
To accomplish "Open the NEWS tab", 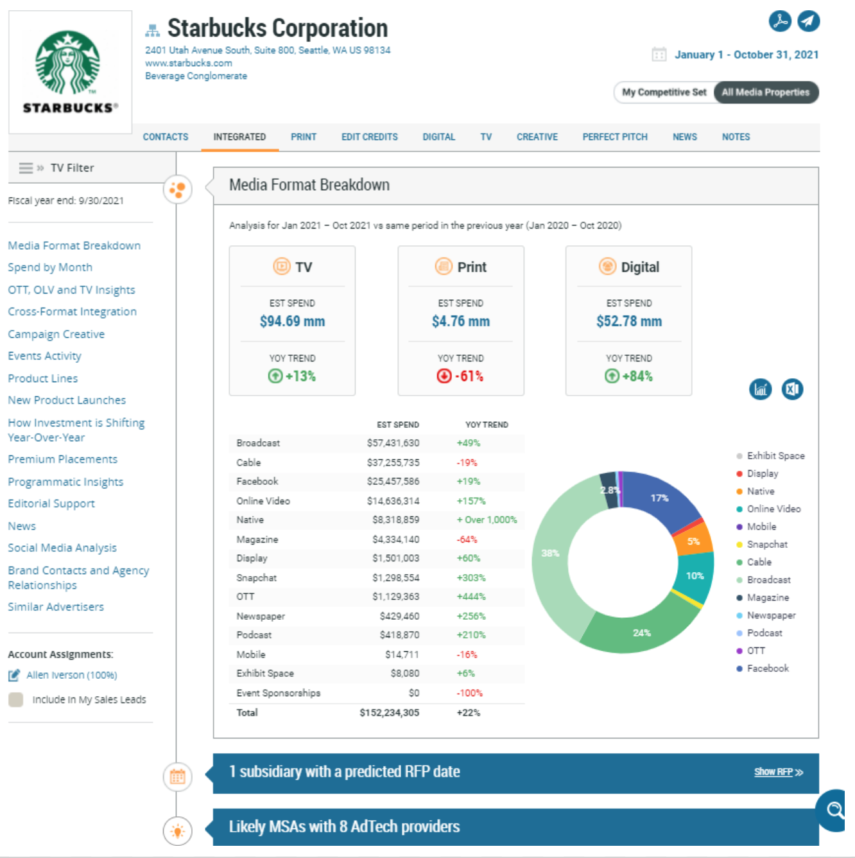I will 685,137.
